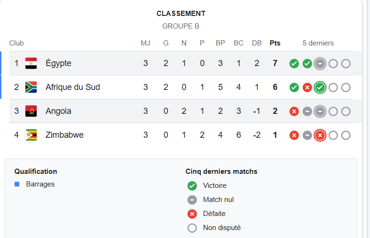Open the Zimbabwe team link
The width and height of the screenshot is (370, 238).
click(64, 135)
